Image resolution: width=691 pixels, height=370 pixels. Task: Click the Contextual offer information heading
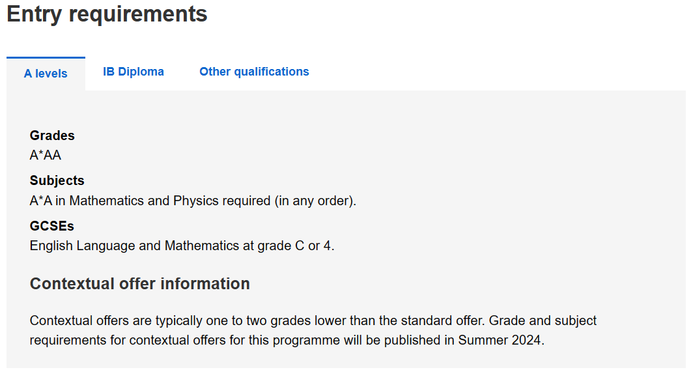pyautogui.click(x=140, y=283)
